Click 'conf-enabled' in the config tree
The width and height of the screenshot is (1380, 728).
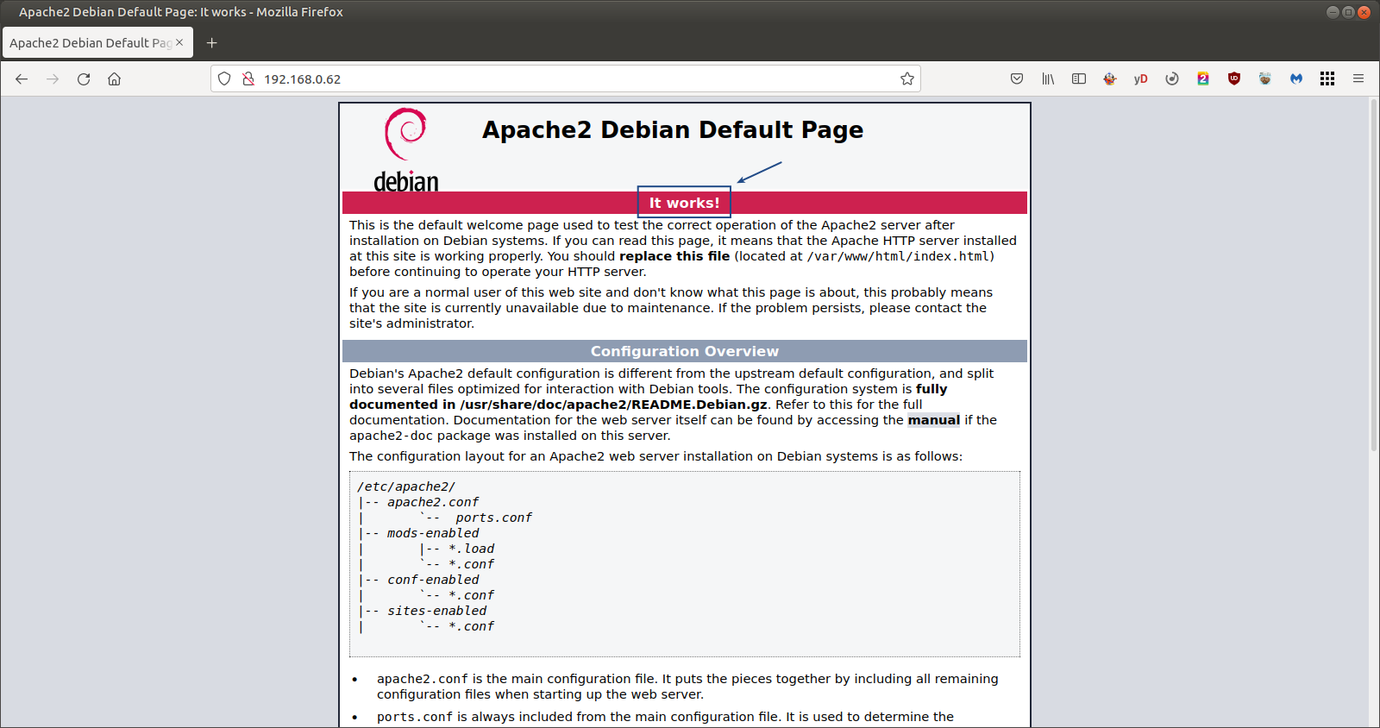pos(433,580)
